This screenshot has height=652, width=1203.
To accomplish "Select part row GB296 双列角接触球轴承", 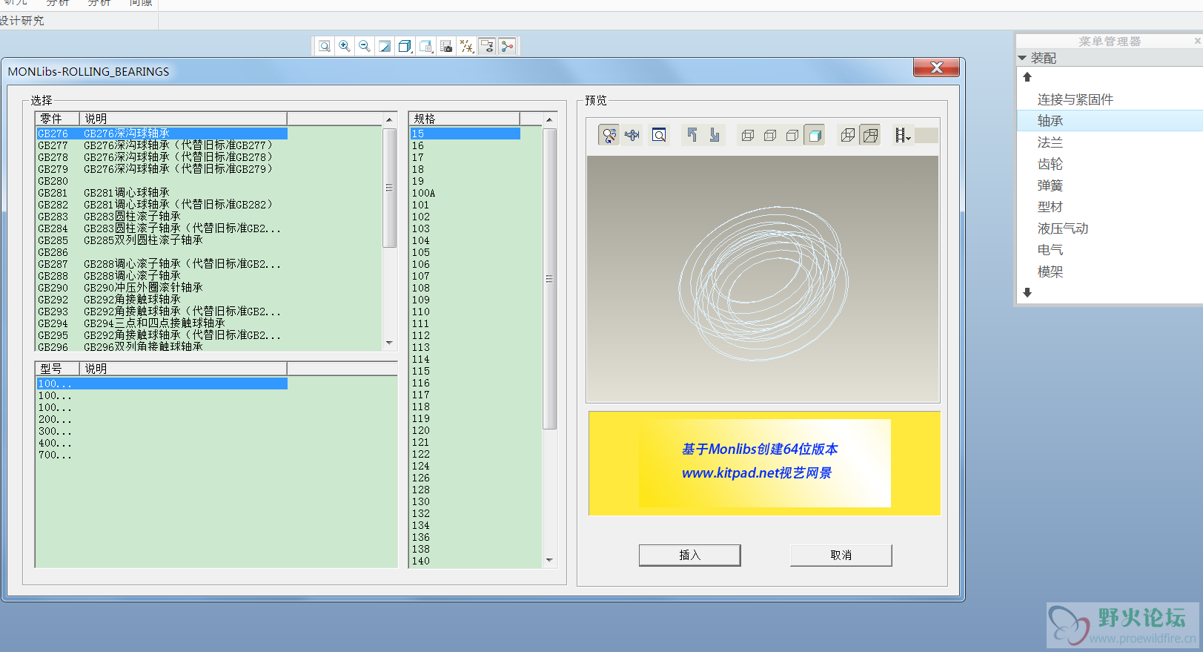I will (162, 346).
